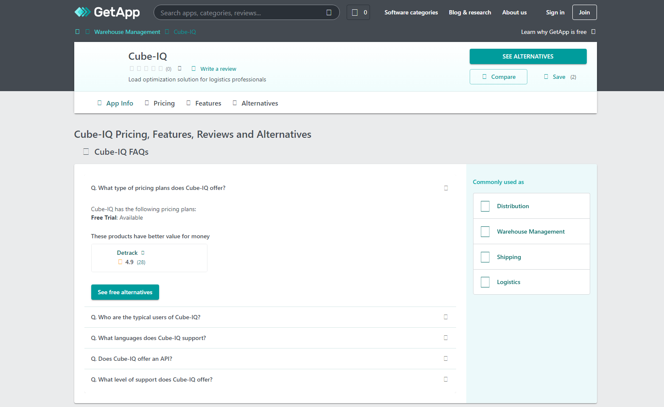Screen dimensions: 664x407
Task: Open the rating breakdown arrow next to (0)
Action: 179,68
